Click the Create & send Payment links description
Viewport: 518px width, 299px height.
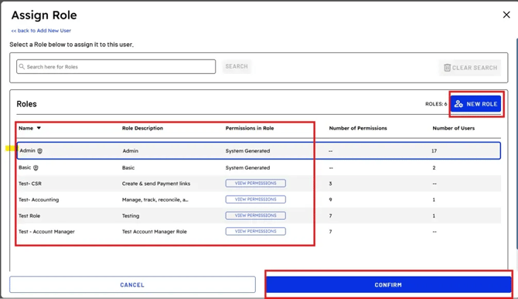click(156, 183)
